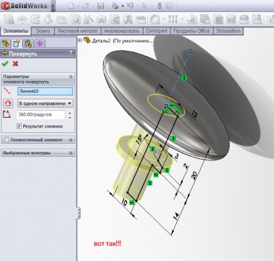Viewport: 274px width, 261px height.
Task: Toggle the reverse direction icon button
Action: pyautogui.click(x=8, y=103)
